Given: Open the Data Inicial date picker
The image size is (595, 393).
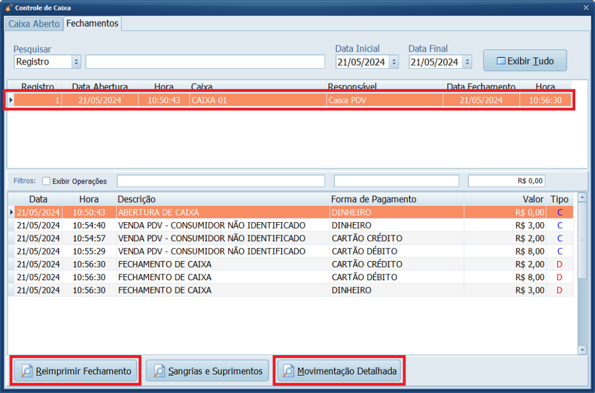Looking at the screenshot, I should 393,62.
